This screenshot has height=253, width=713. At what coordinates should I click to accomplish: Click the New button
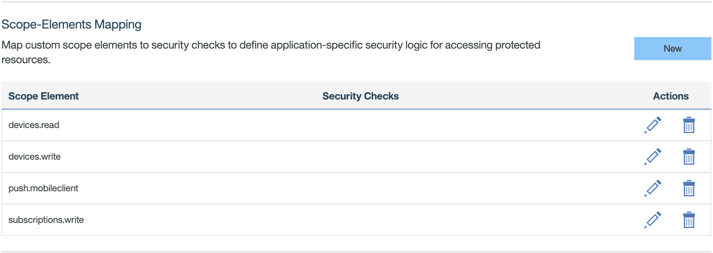[672, 49]
